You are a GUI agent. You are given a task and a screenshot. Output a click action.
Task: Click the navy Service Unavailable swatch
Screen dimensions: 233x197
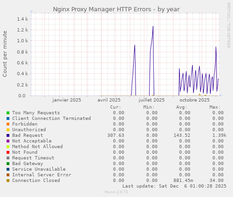point(8,169)
